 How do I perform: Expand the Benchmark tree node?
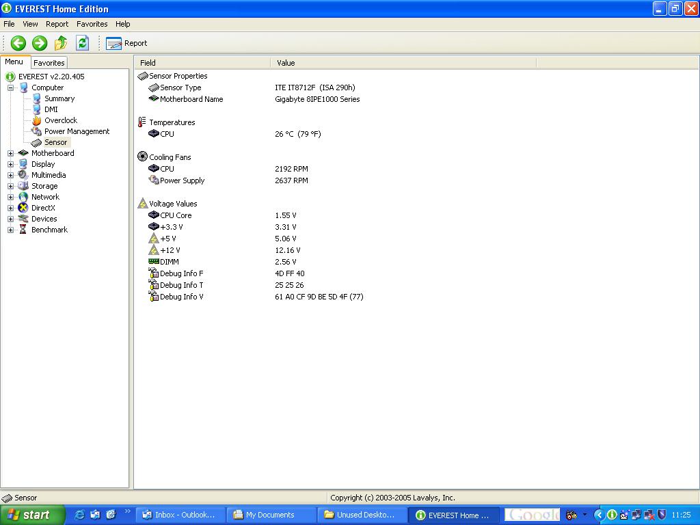point(11,230)
